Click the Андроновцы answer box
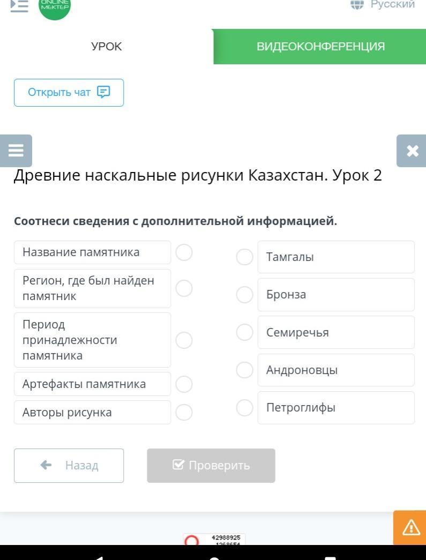Image resolution: width=426 pixels, height=560 pixels. [335, 370]
